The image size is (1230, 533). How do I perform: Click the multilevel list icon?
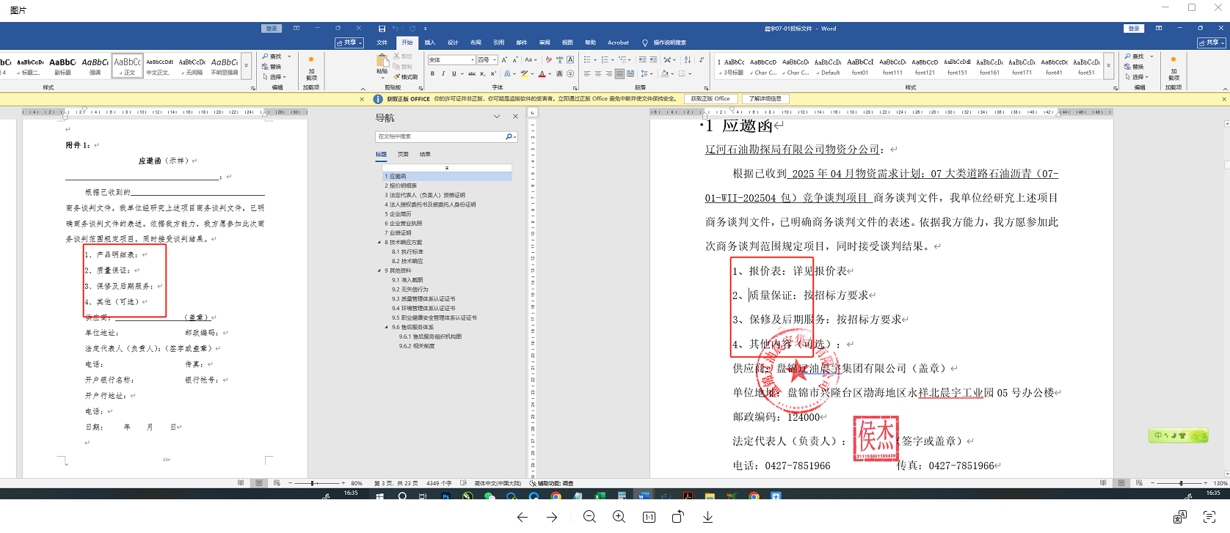623,60
